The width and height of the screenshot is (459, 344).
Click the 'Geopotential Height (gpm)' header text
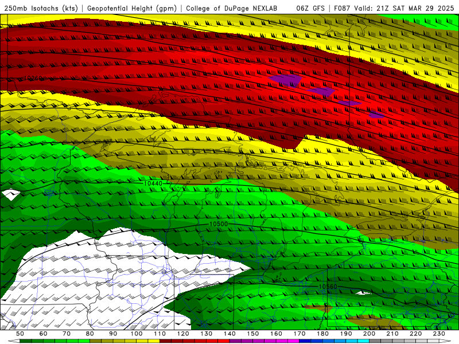click(x=132, y=8)
